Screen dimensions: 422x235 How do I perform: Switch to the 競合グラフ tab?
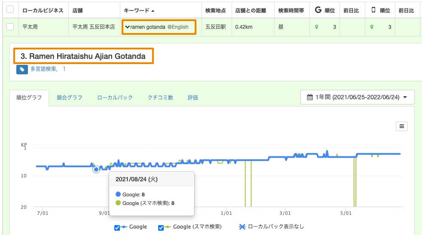(70, 98)
